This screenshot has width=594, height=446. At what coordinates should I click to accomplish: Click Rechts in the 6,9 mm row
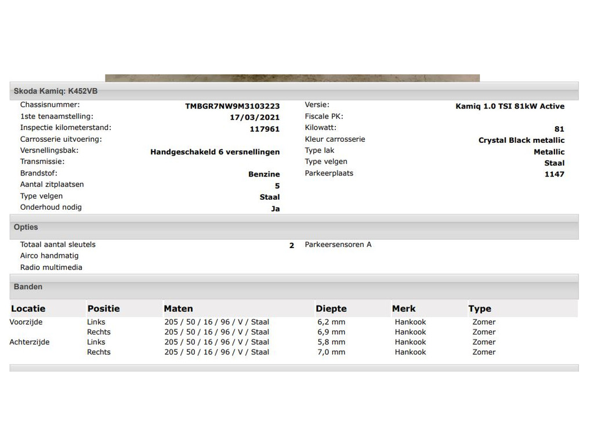[99, 332]
